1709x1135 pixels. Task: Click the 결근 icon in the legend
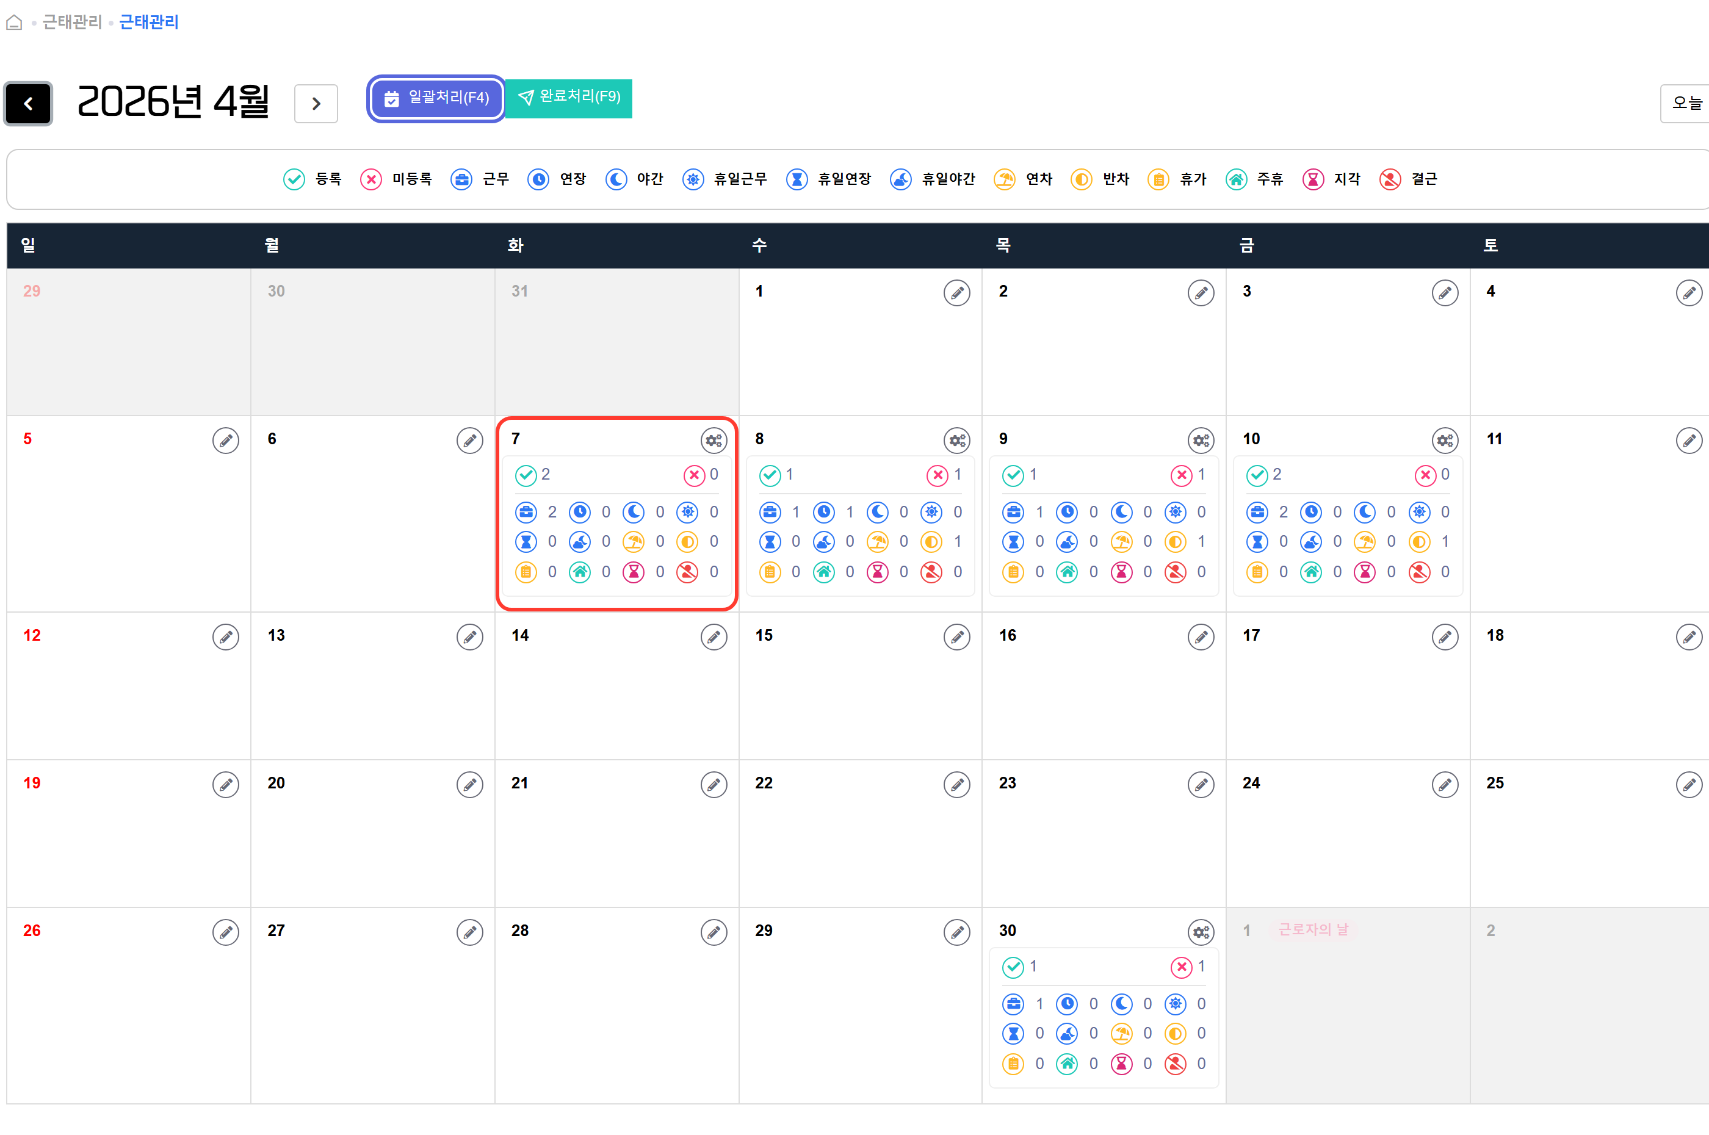click(x=1390, y=179)
